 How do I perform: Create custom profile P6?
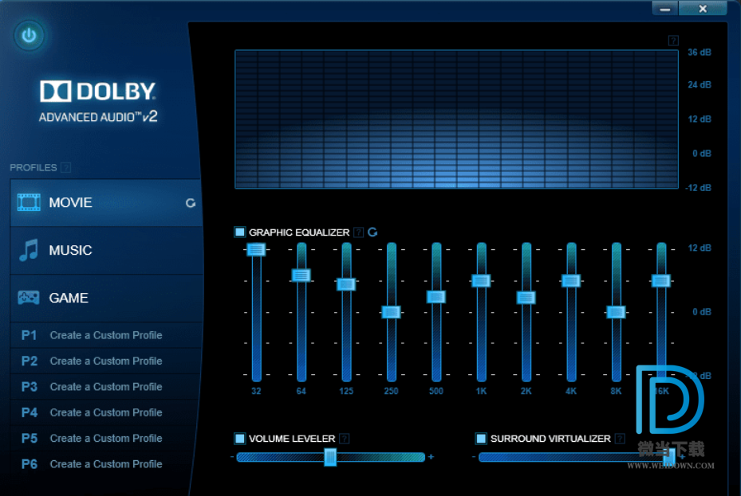[107, 464]
